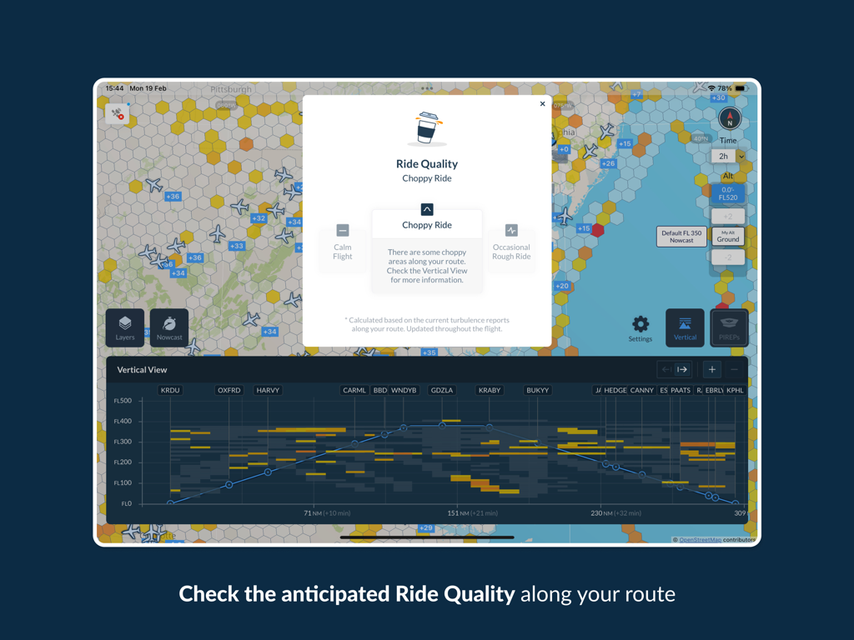Viewport: 854px width, 640px height.
Task: Tap the GPS disconnected satellite icon
Action: point(117,113)
